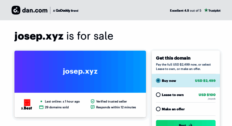Viewport: 232px width, 126px height.
Task: Click the Trustpilot wordmark
Action: [214, 11]
